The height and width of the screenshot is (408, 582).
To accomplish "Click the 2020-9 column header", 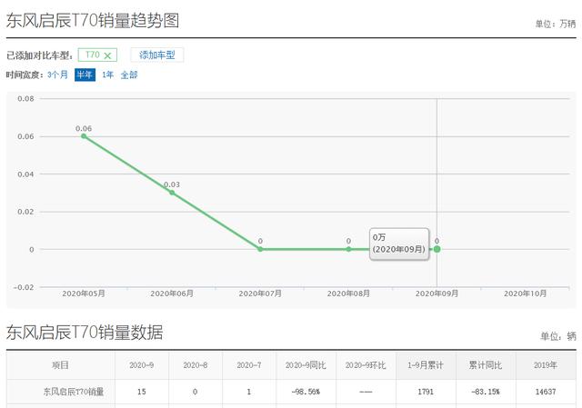I will pyautogui.click(x=142, y=365).
